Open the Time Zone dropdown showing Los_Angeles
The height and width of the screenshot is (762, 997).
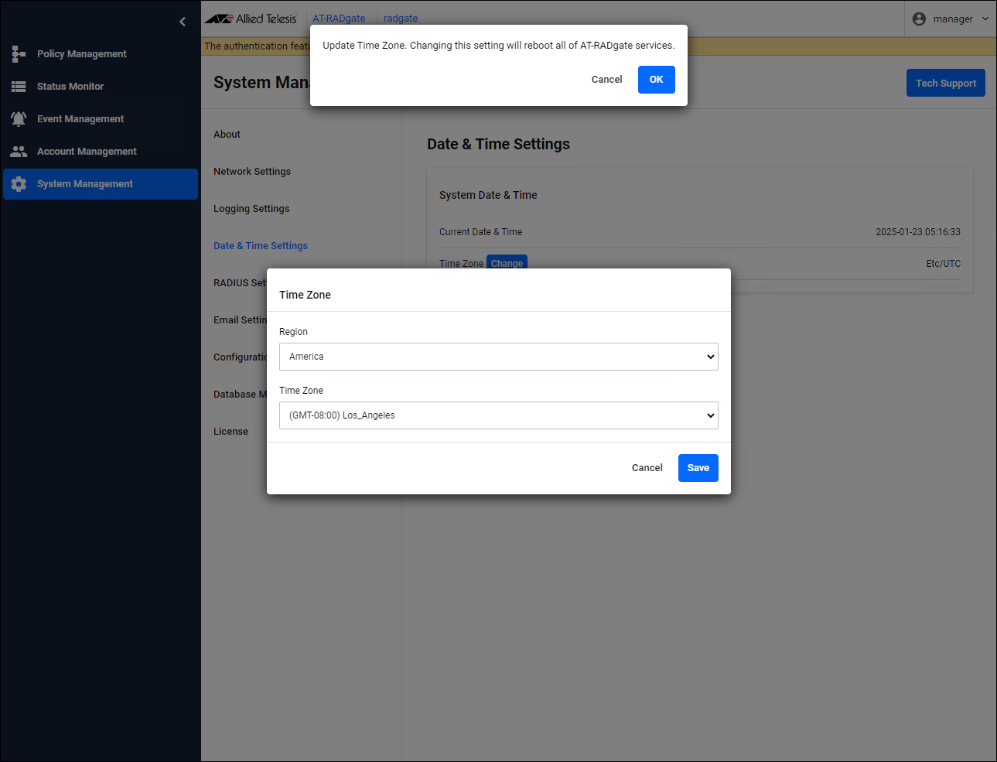coord(498,415)
